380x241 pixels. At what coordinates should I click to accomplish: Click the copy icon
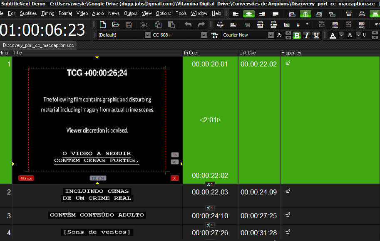click(x=158, y=25)
